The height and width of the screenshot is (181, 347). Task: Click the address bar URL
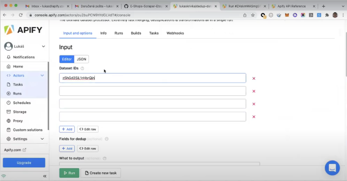(x=82, y=15)
